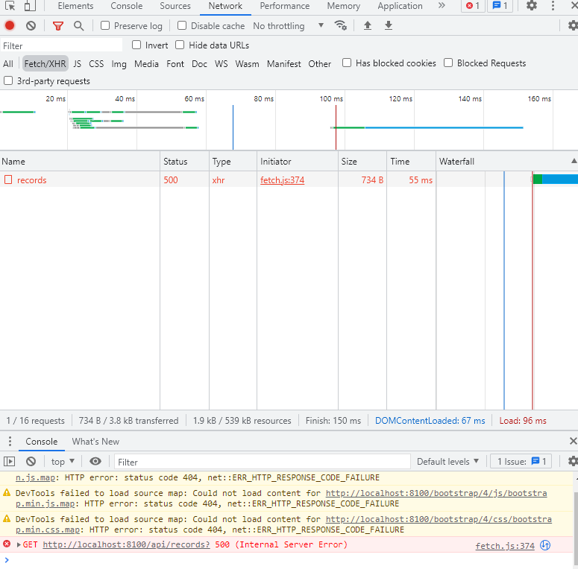Open the No throttling dropdown

click(289, 26)
